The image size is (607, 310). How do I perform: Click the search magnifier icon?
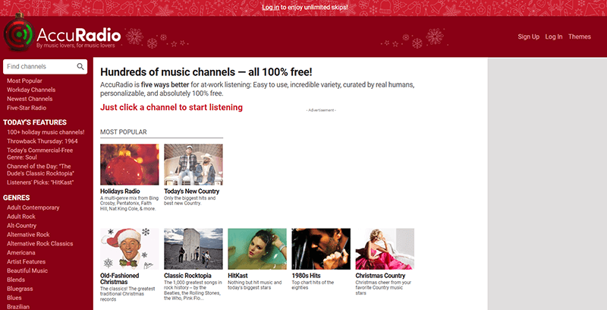80,67
